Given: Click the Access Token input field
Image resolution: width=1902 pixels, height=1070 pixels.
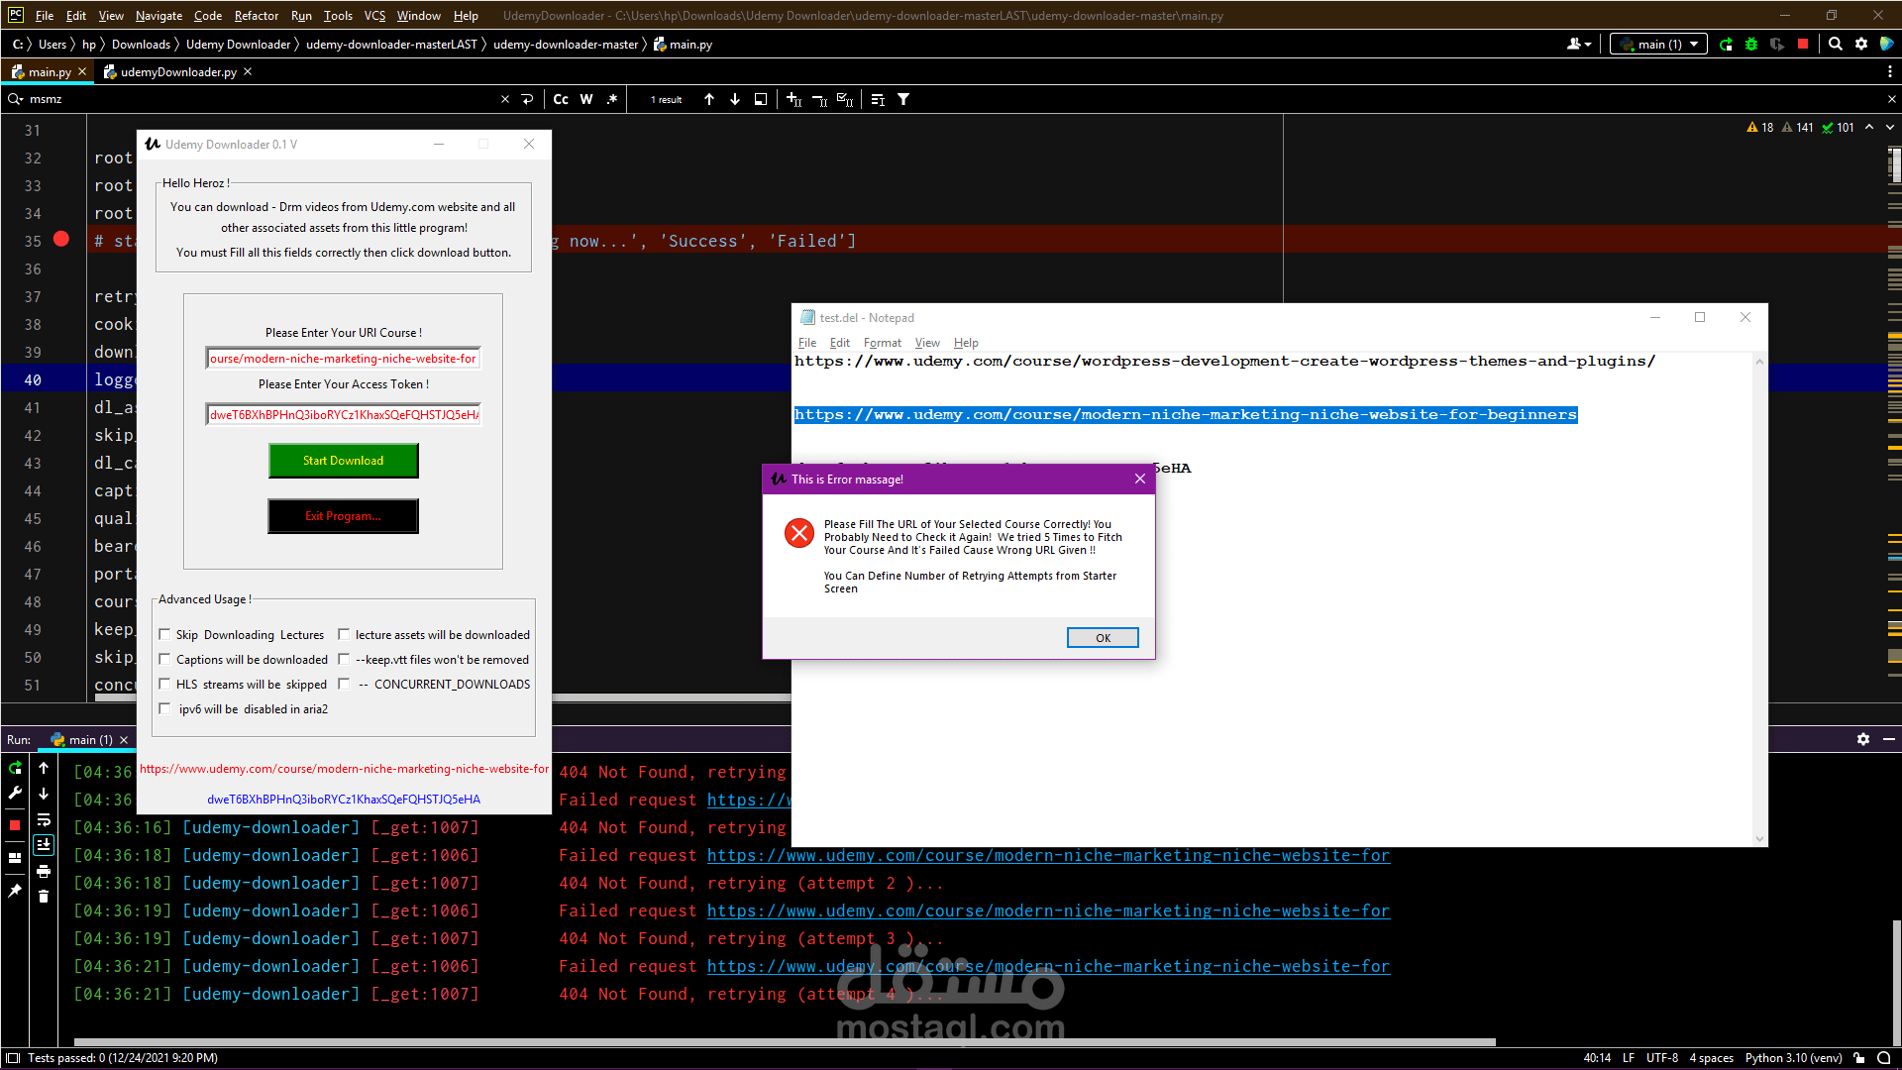Looking at the screenshot, I should pyautogui.click(x=343, y=414).
